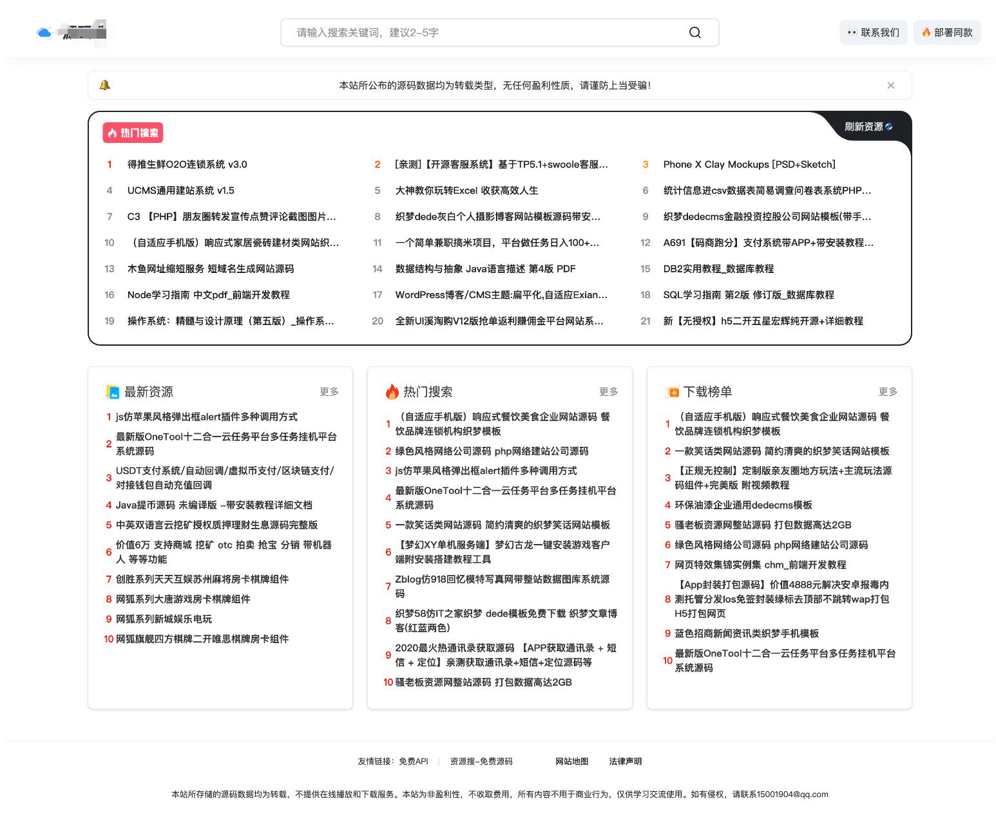Screen dimensions: 996x817
Task: Click the 部署同款 button
Action: (x=947, y=32)
